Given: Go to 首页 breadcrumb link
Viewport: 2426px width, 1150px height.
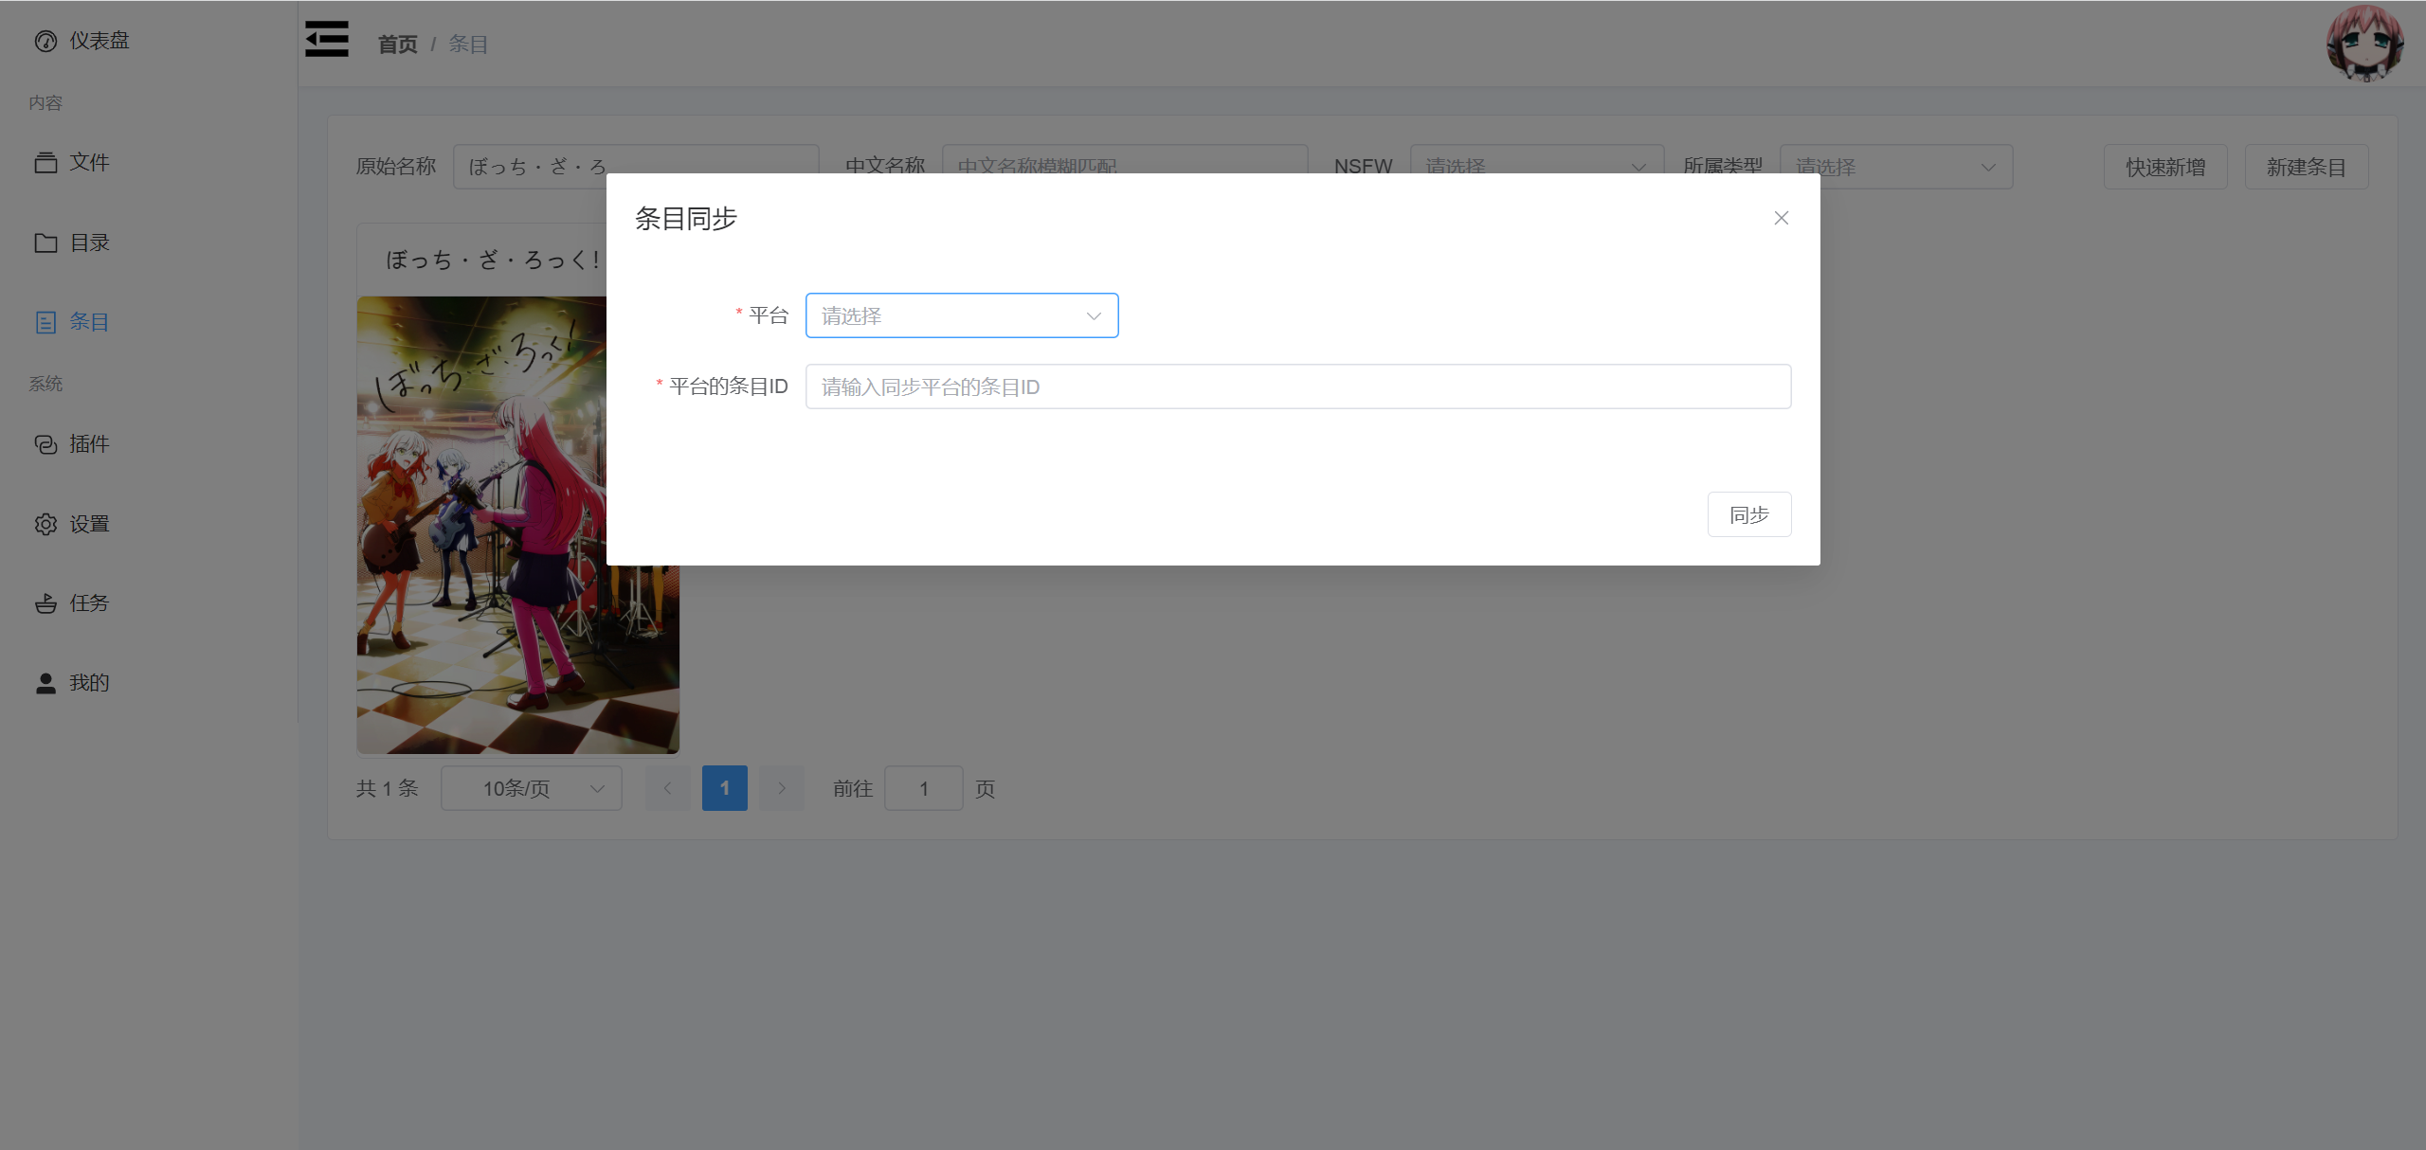Looking at the screenshot, I should point(398,45).
